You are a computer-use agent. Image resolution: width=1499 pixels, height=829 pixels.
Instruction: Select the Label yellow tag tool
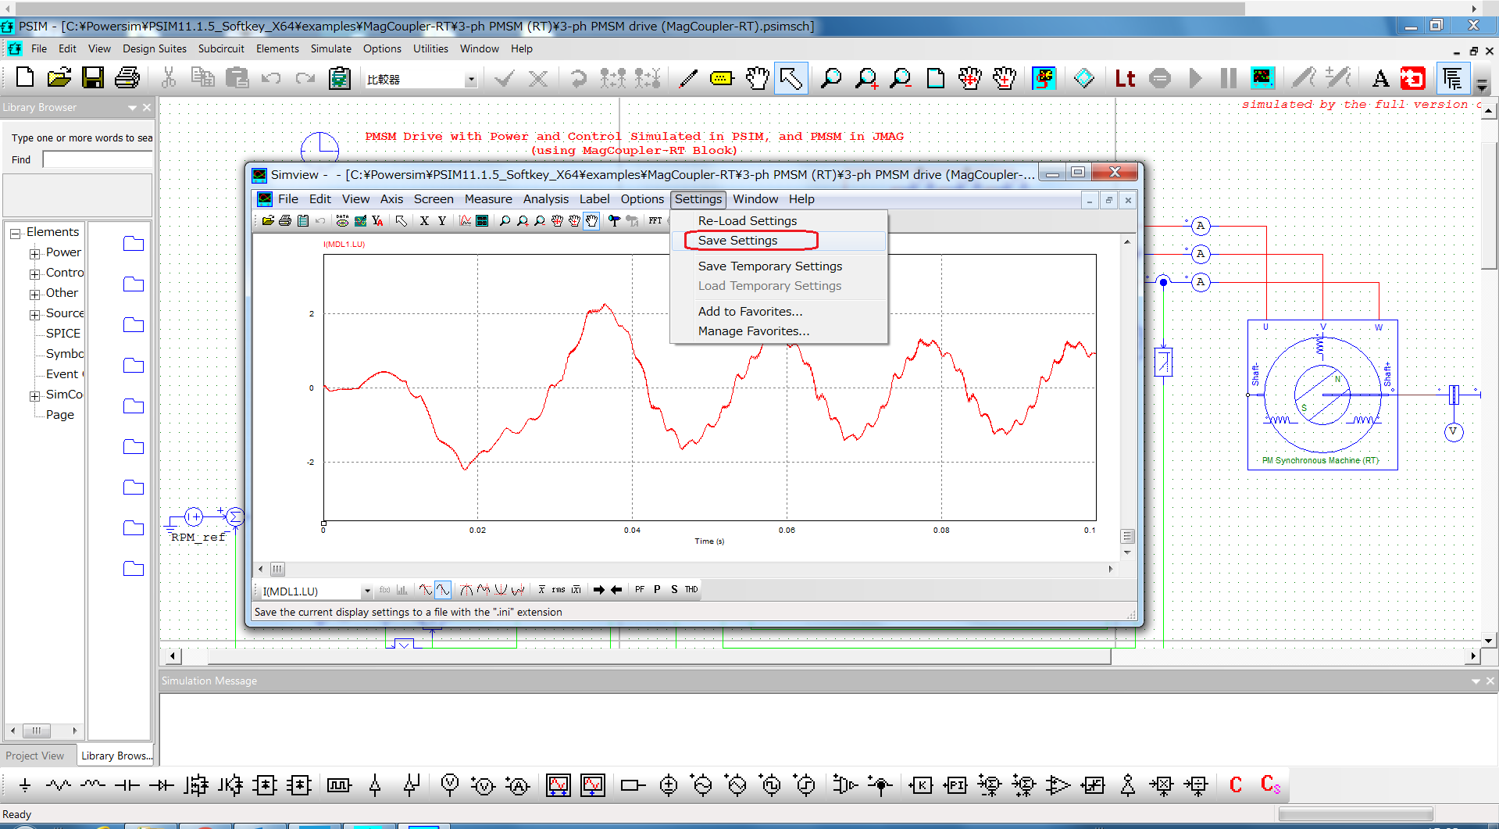(722, 79)
